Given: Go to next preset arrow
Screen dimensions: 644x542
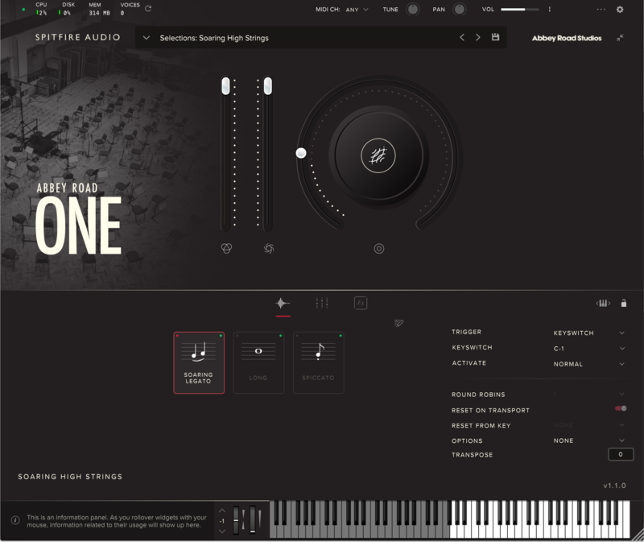Looking at the screenshot, I should [x=477, y=37].
